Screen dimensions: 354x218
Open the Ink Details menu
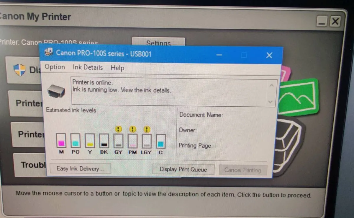[87, 67]
